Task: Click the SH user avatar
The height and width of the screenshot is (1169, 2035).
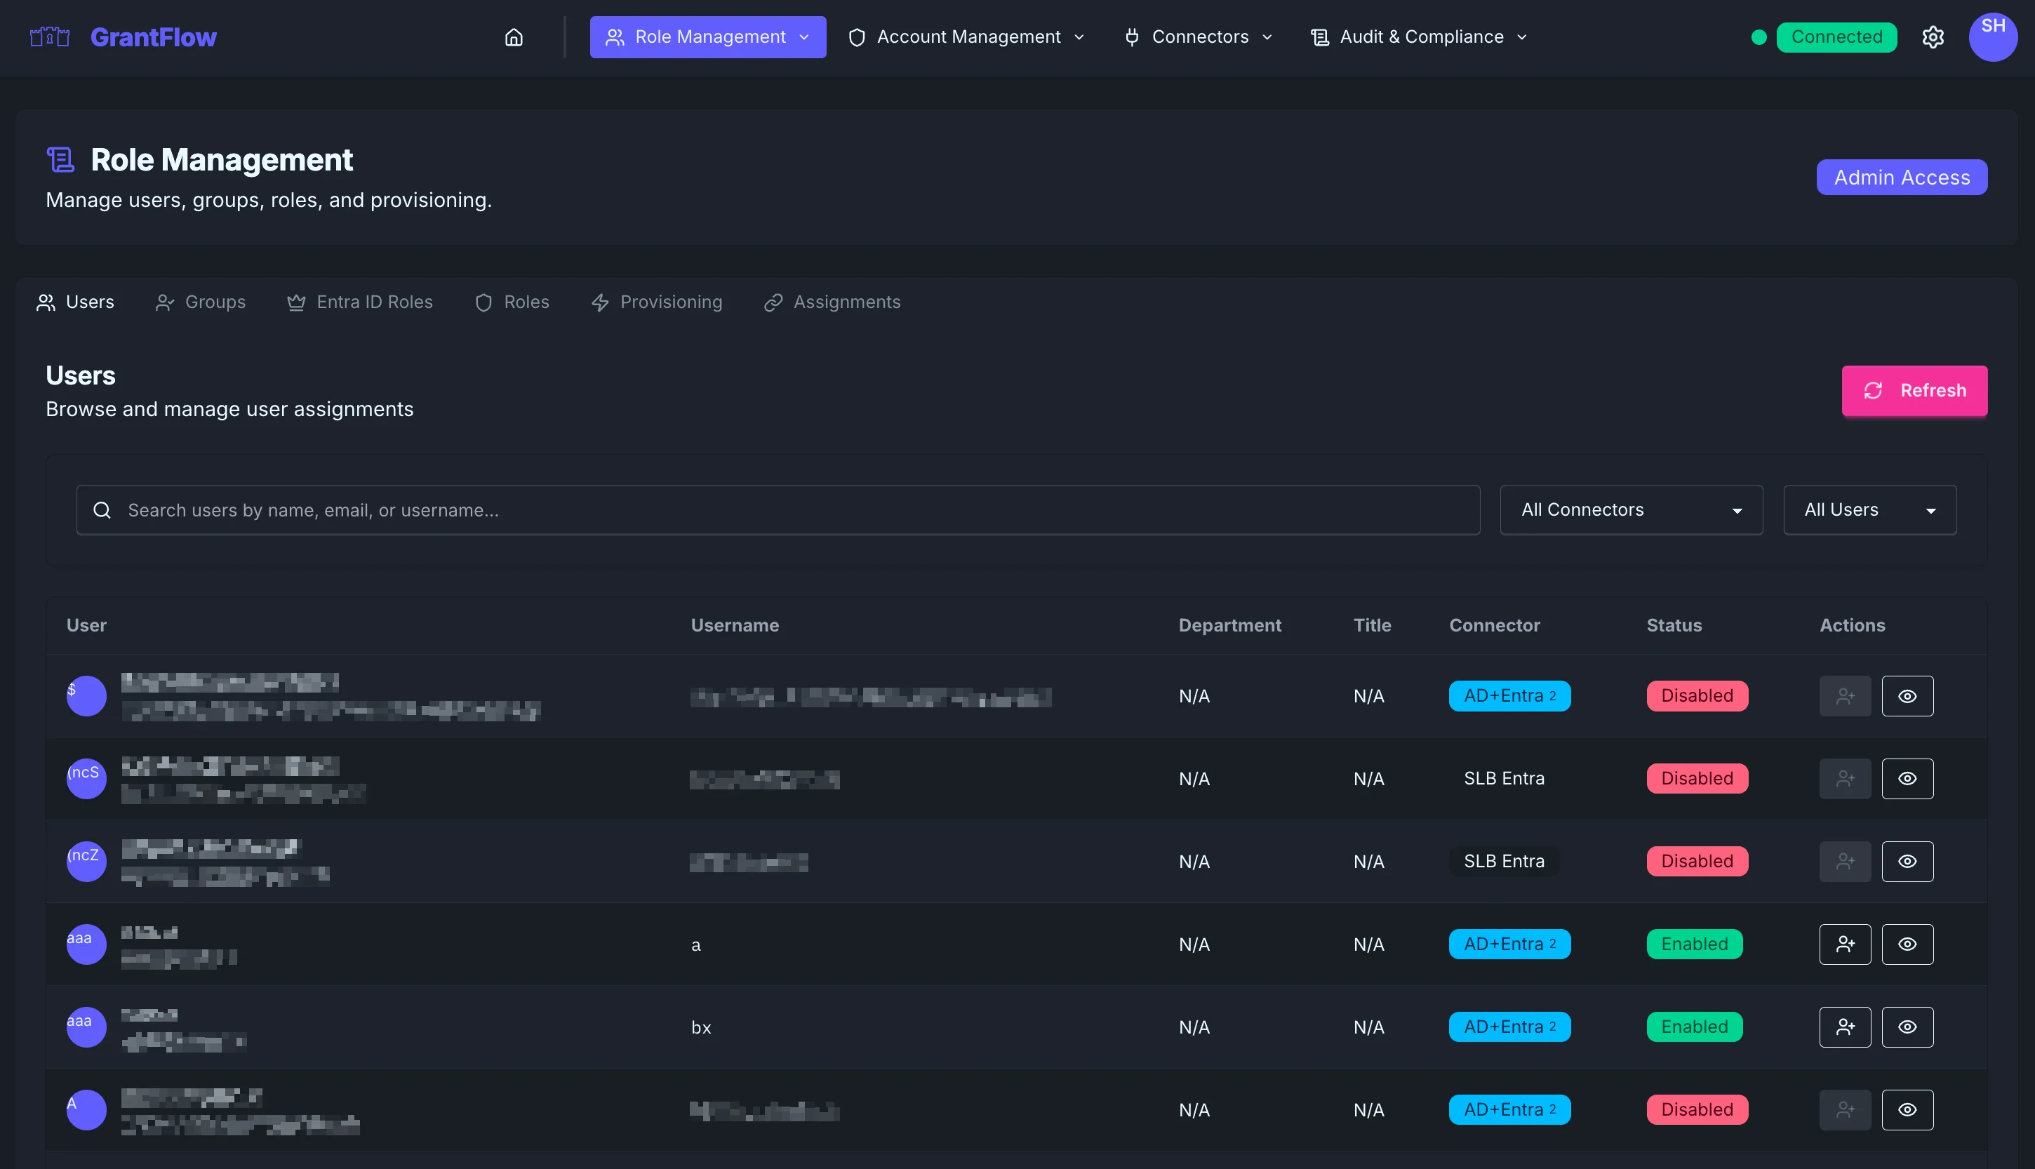Action: [x=1992, y=37]
